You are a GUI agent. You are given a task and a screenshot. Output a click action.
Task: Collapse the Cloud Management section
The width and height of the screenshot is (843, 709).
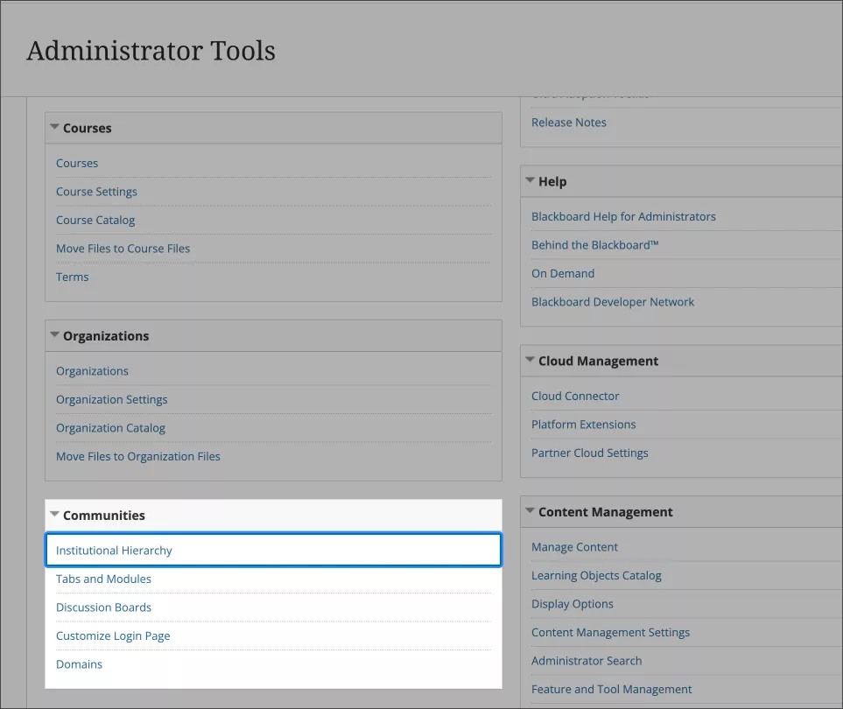[x=529, y=360]
